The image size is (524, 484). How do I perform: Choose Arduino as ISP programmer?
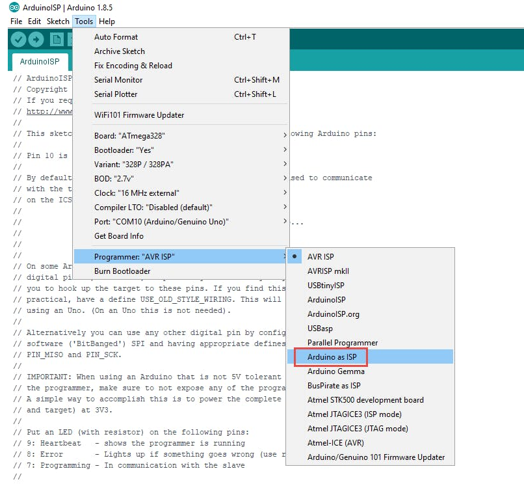331,356
